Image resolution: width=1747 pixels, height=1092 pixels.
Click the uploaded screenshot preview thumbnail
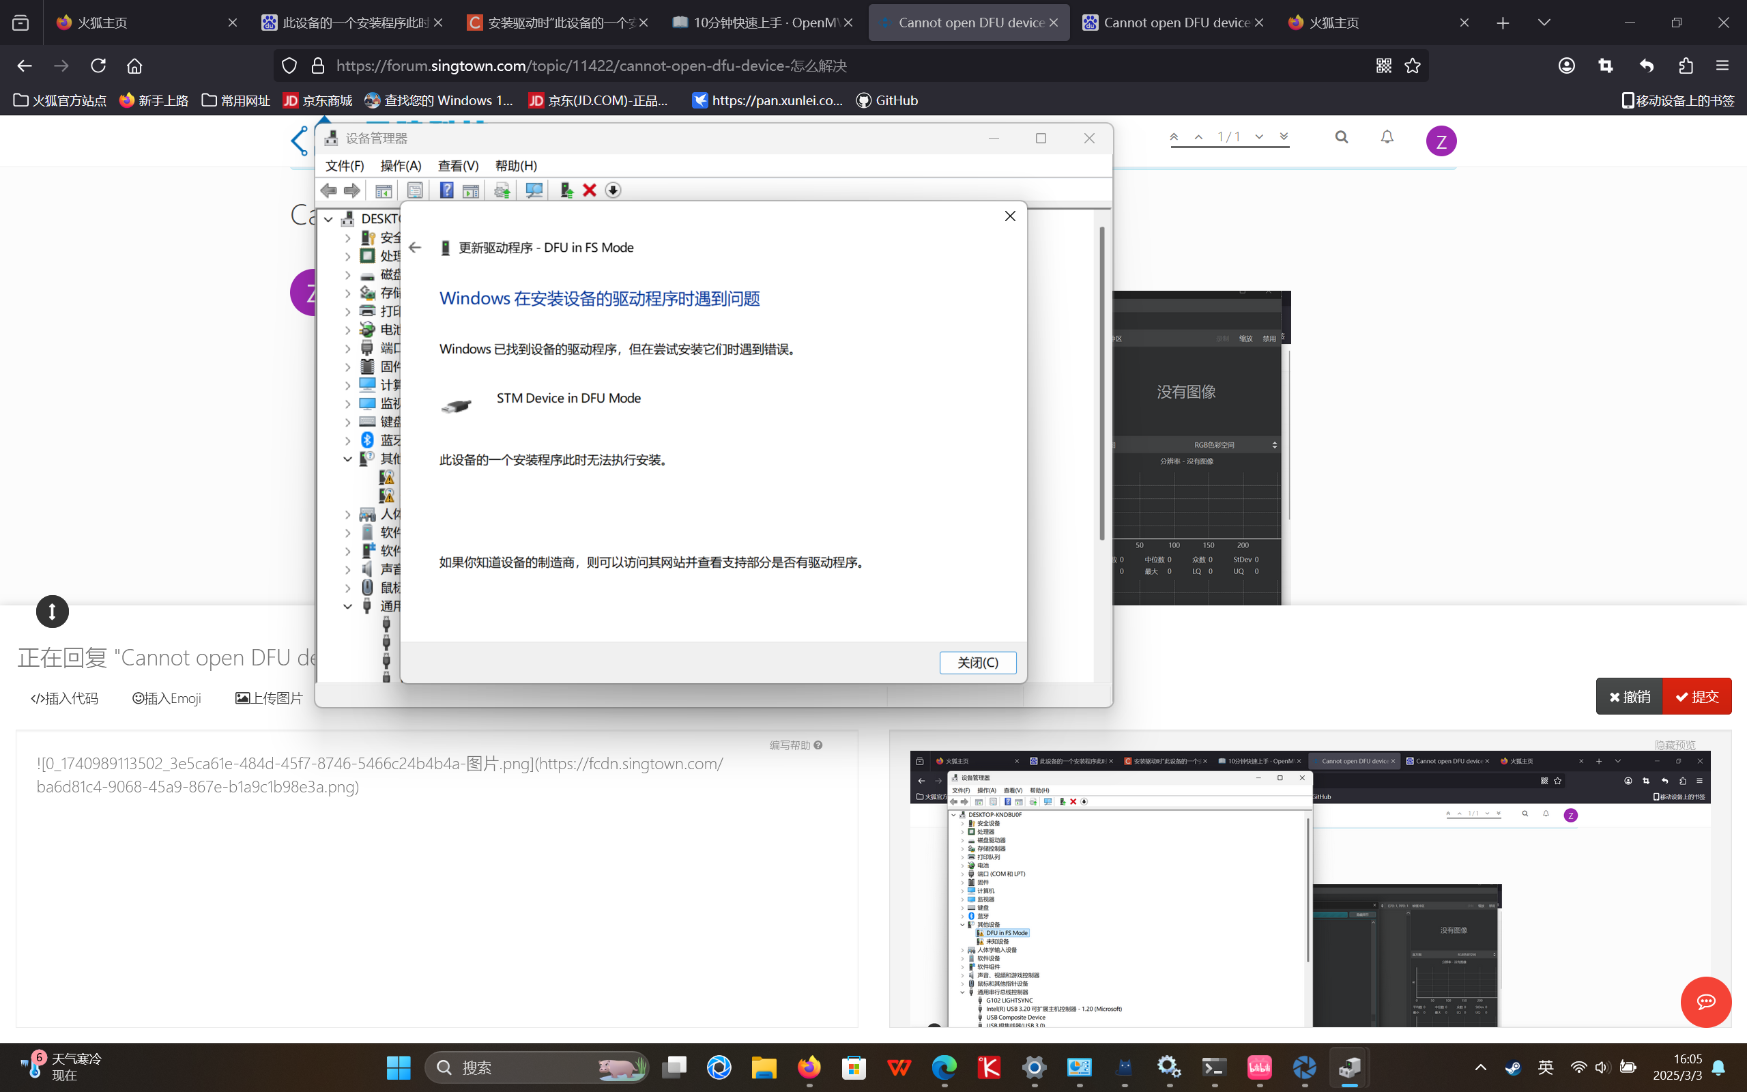pyautogui.click(x=1310, y=889)
